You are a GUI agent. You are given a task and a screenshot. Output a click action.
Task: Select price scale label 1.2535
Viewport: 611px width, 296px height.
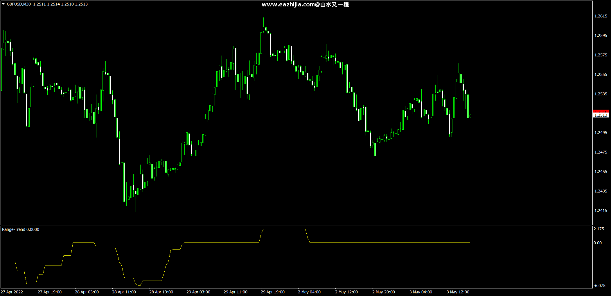coord(601,94)
